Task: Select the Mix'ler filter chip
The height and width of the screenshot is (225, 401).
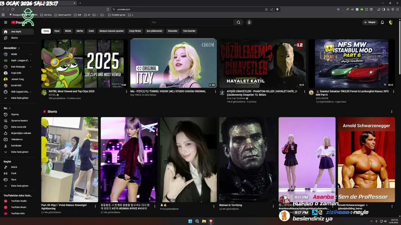Action: tap(80, 31)
